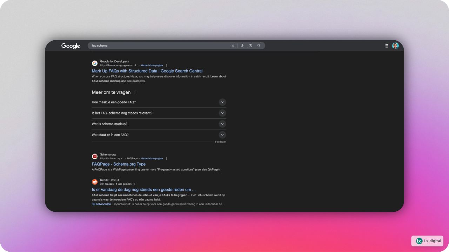Open the Google apps grid icon
This screenshot has width=449, height=252.
click(386, 46)
